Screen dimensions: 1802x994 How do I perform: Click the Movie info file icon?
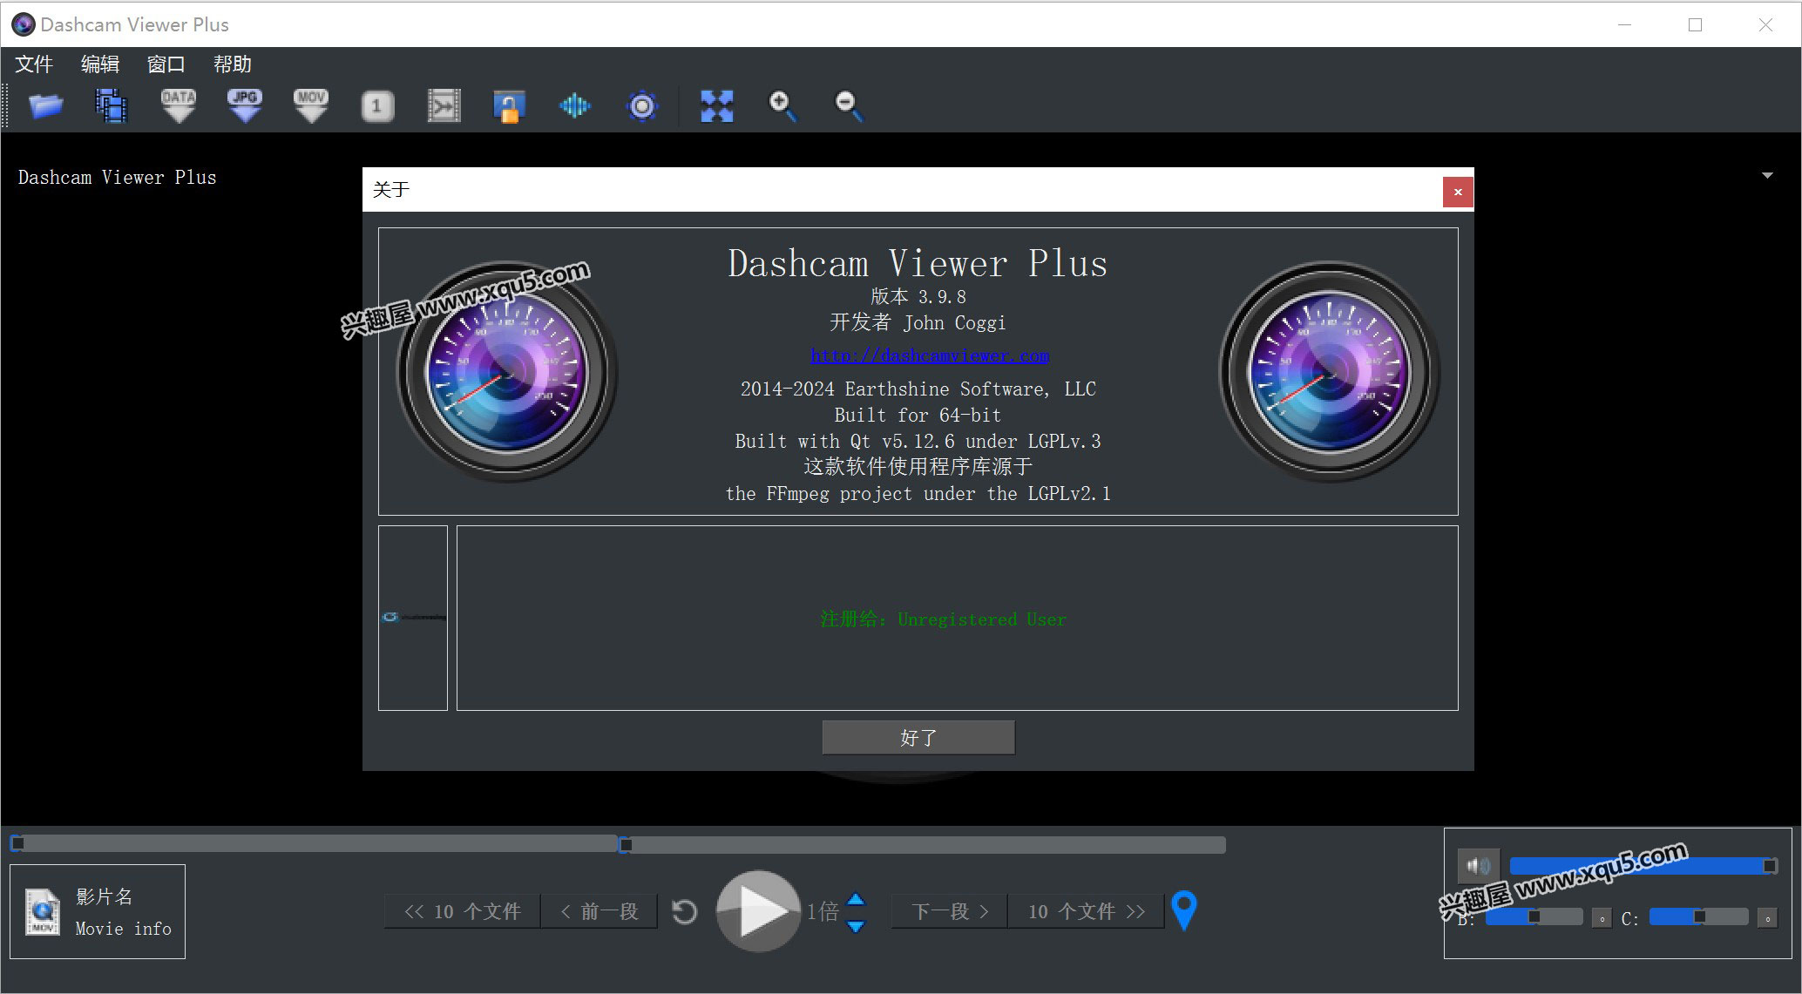tap(43, 912)
